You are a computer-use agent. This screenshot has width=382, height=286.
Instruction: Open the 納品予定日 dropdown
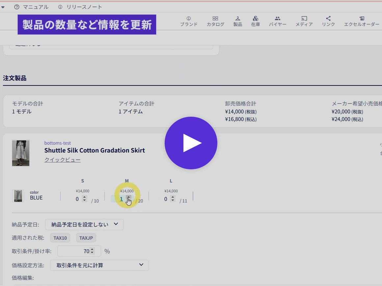[84, 225]
